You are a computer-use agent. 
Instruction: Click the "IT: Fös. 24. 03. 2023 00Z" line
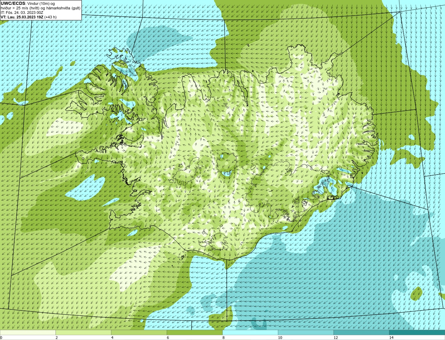click(22, 13)
